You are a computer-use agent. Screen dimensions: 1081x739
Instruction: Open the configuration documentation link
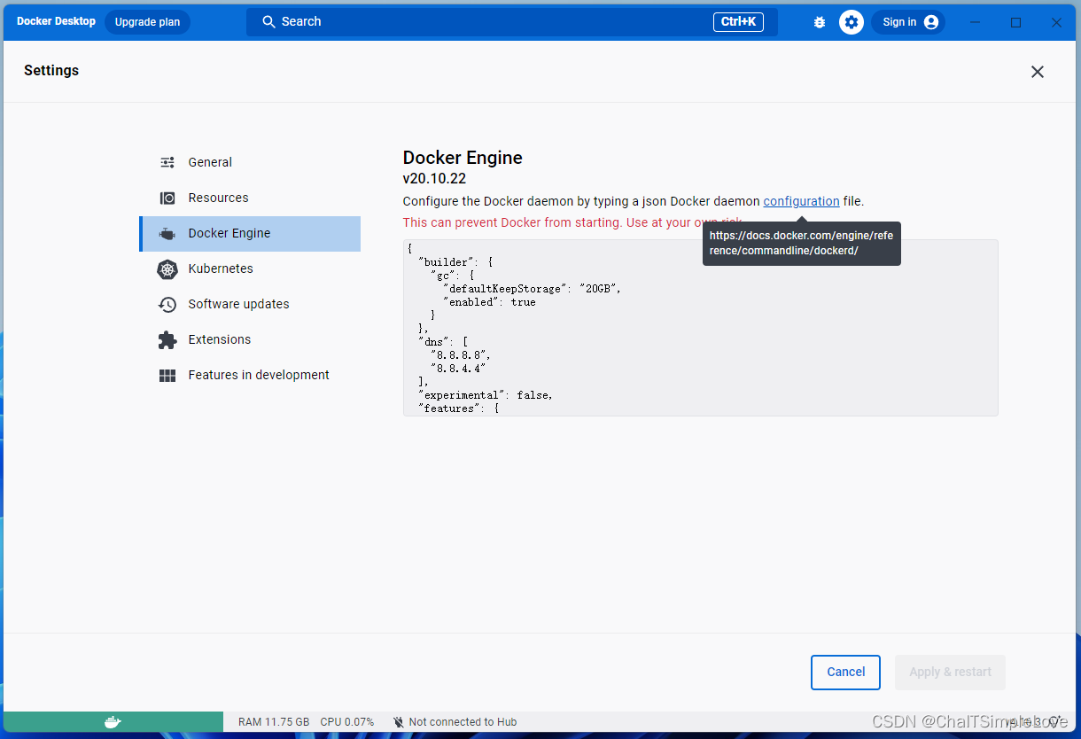pyautogui.click(x=801, y=201)
